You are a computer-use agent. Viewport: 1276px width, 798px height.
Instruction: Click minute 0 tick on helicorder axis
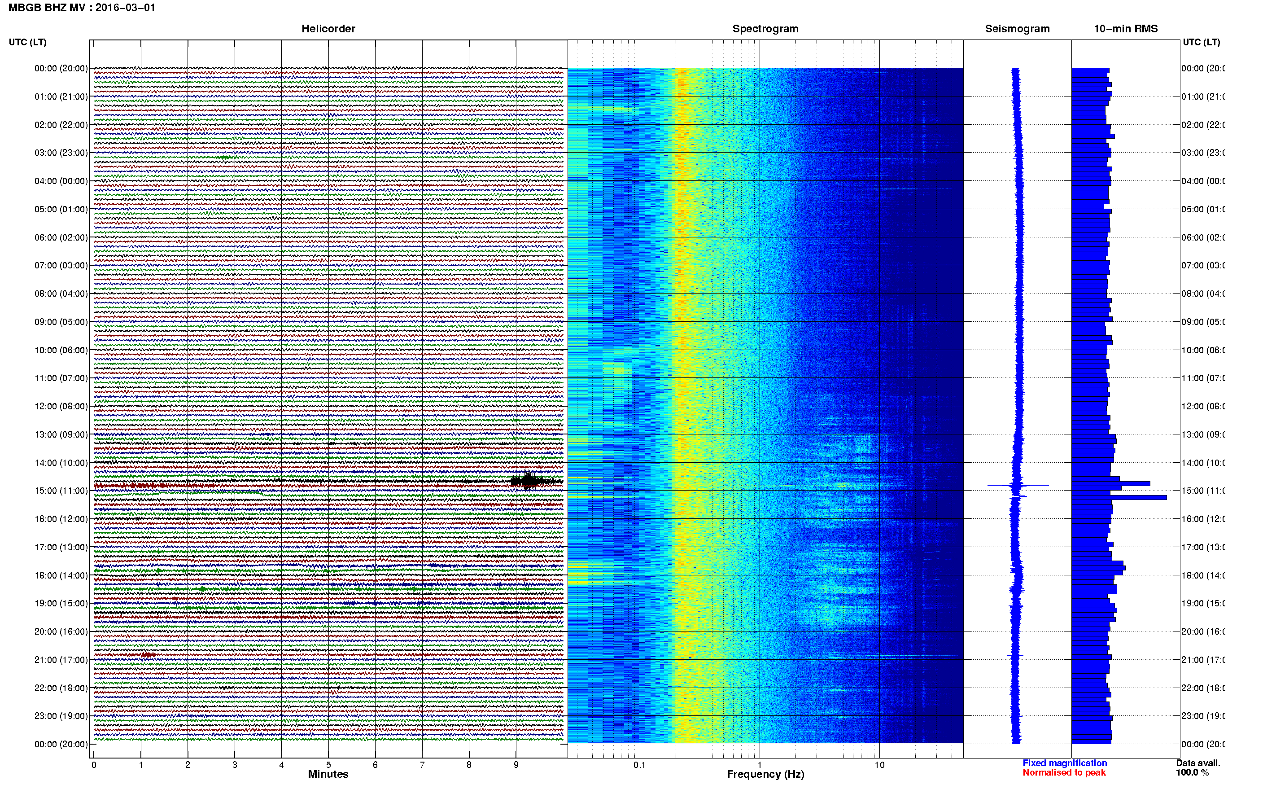94,765
